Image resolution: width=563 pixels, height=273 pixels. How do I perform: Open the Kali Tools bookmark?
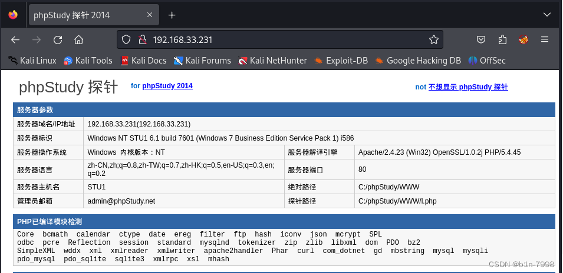point(88,61)
